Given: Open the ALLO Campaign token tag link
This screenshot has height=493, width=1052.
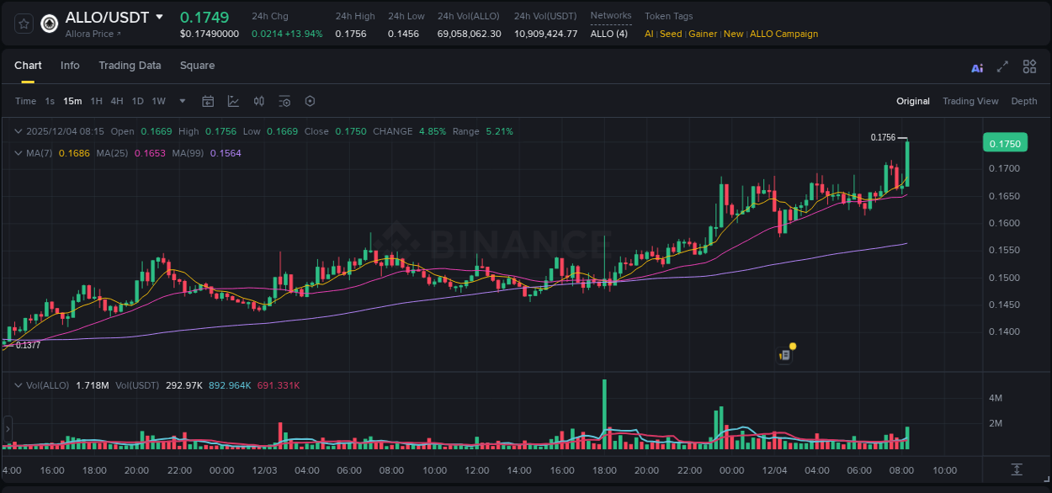Looking at the screenshot, I should pyautogui.click(x=784, y=34).
